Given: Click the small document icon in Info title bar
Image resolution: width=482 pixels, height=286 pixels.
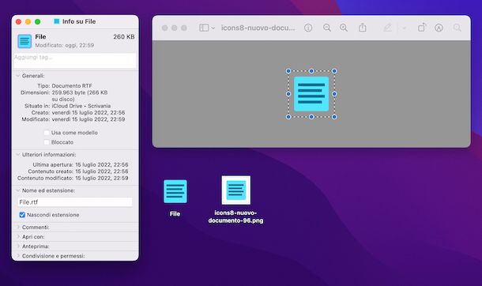Looking at the screenshot, I should point(57,21).
